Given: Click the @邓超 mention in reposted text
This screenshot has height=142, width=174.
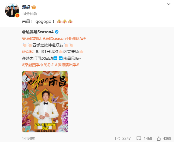Looking at the screenshot, I should (x=28, y=52).
